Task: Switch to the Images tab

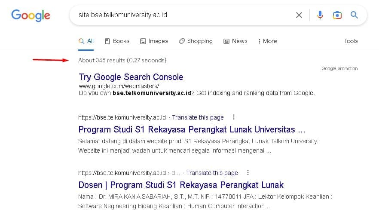Action: click(x=154, y=41)
